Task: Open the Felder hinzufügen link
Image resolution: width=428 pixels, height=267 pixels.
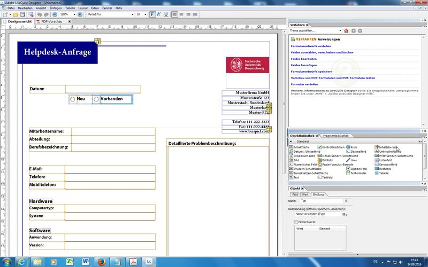Action: pos(303,65)
